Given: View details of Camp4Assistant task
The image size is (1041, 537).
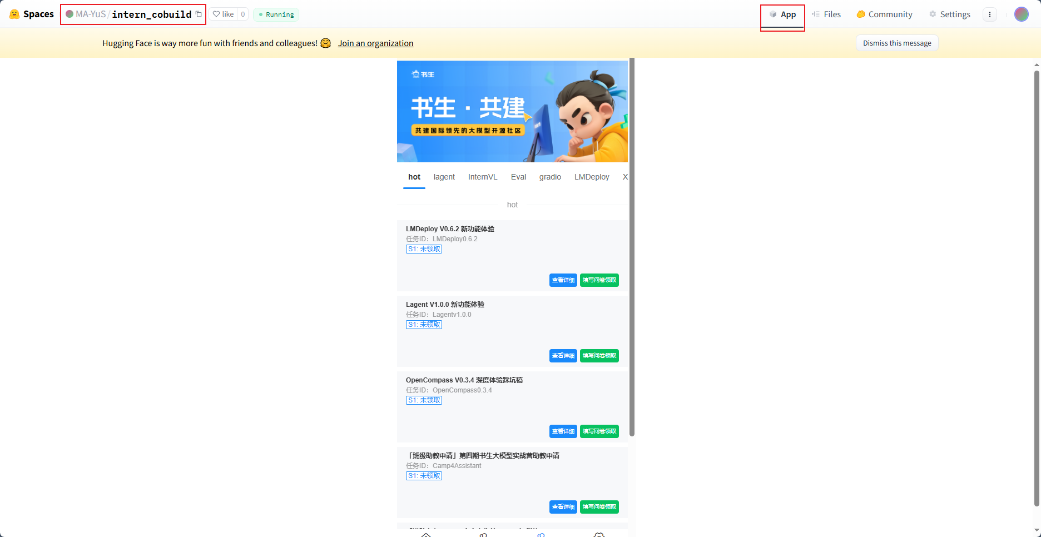Looking at the screenshot, I should click(x=563, y=507).
